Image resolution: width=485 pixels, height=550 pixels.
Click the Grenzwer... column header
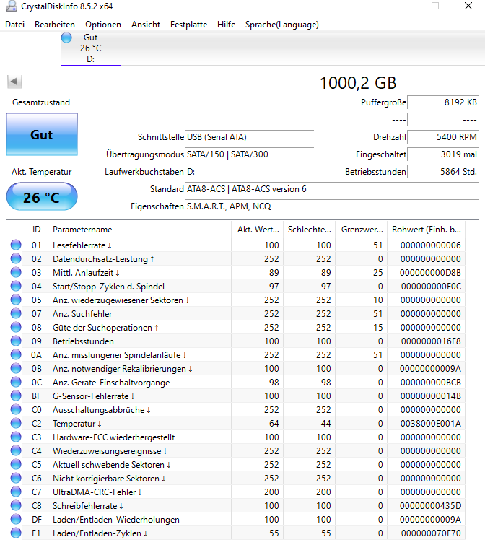(361, 230)
